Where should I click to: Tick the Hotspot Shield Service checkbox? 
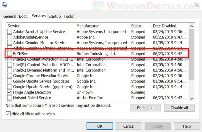[10, 98]
